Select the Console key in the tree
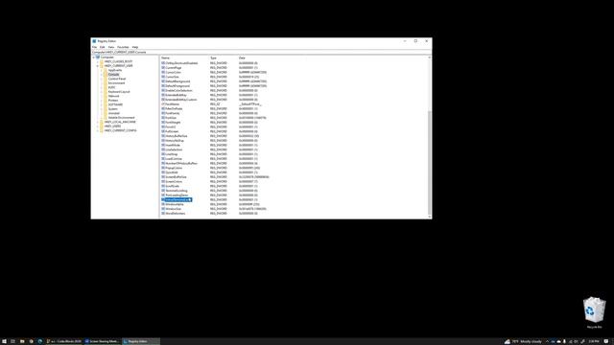Image resolution: width=614 pixels, height=345 pixels. (113, 75)
